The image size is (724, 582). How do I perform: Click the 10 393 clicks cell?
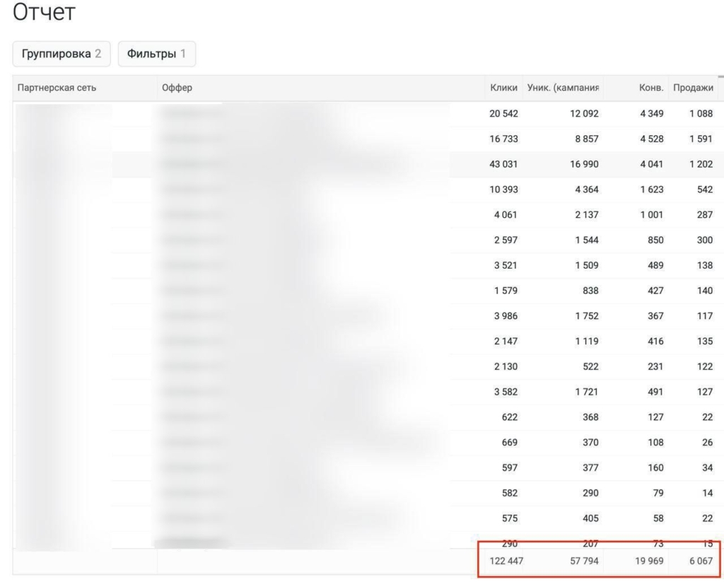503,190
